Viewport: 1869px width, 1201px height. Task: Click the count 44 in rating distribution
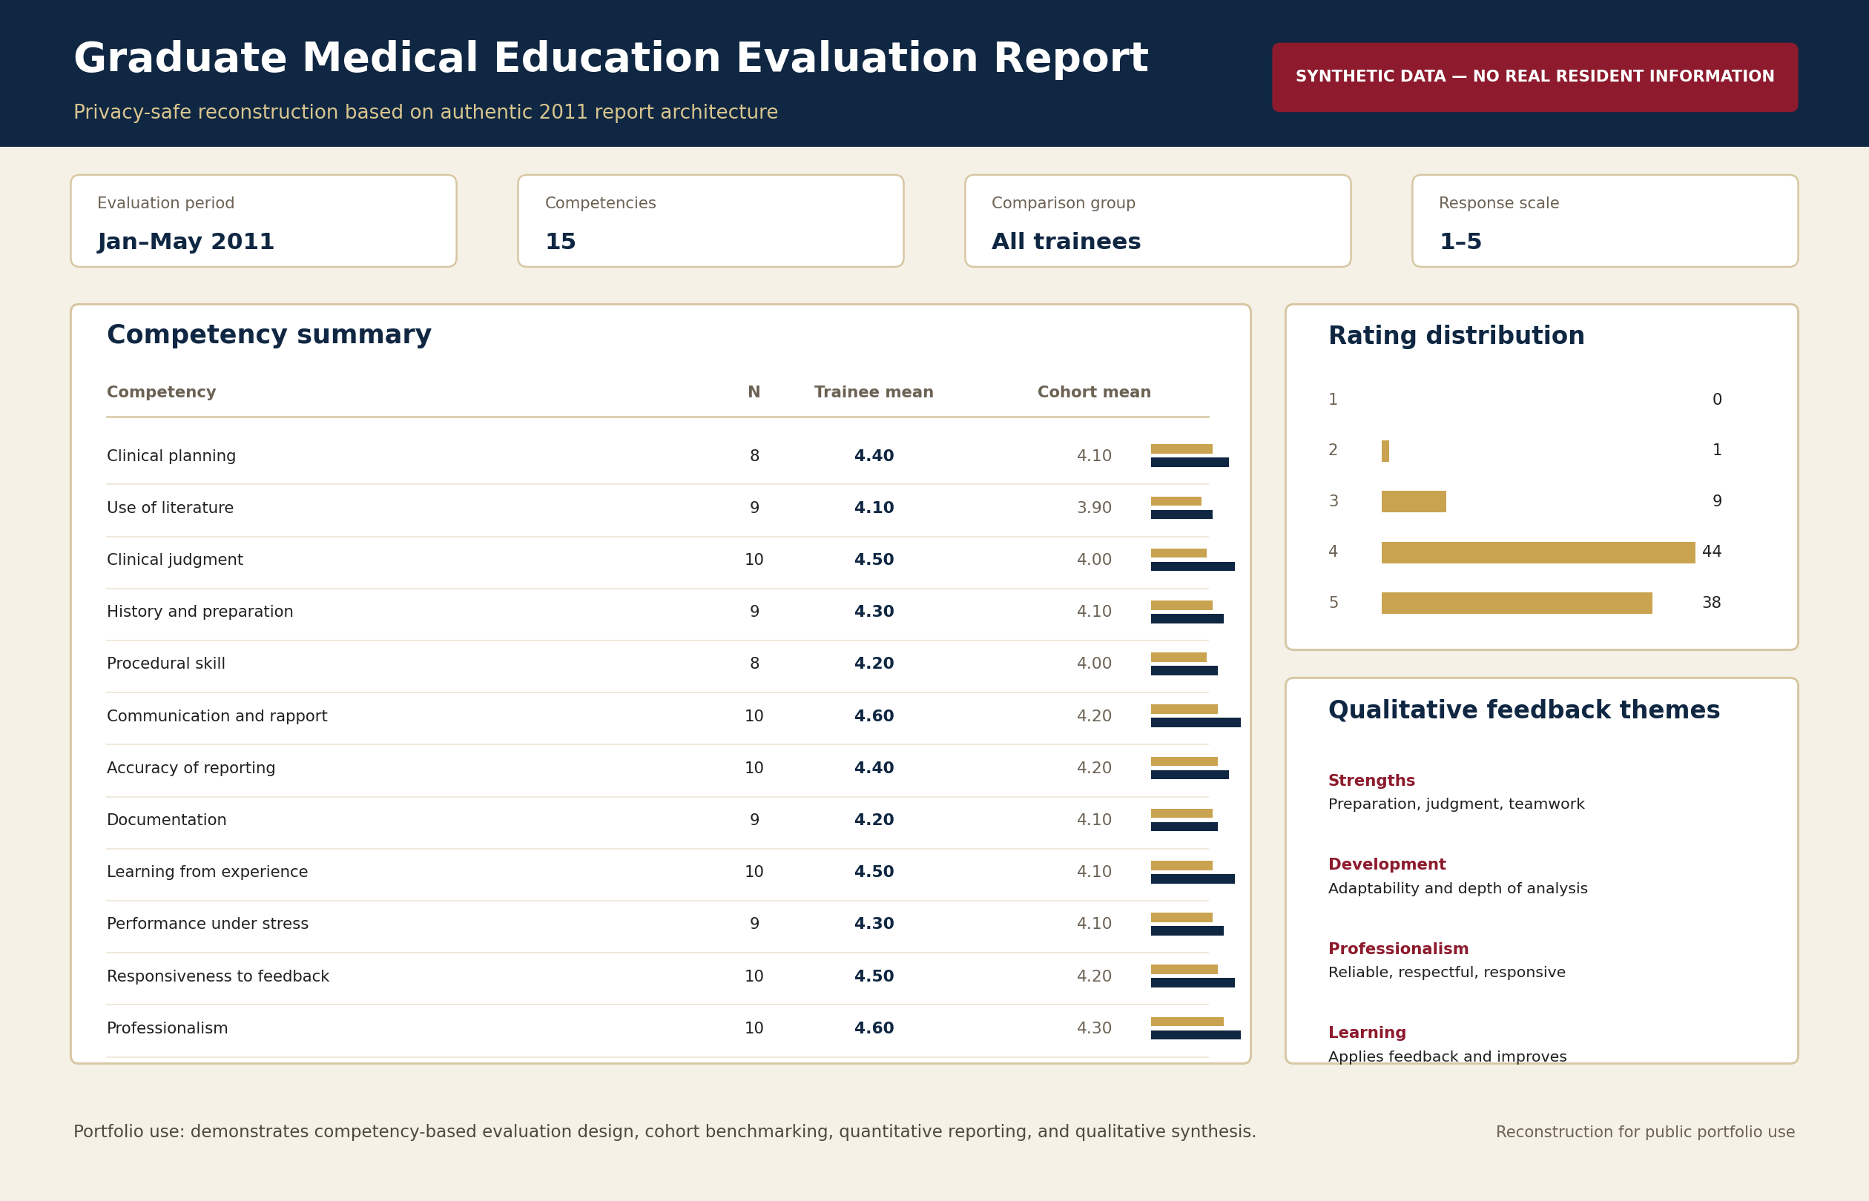pos(1712,552)
